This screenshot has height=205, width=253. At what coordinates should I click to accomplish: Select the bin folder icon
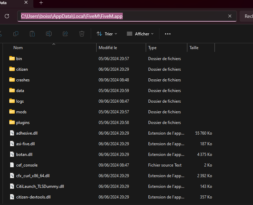click(x=12, y=58)
